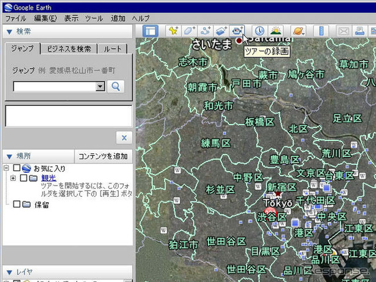Viewport: 376px width, 282px height.
Task: Click the 豊島区 map label
Action: [285, 160]
